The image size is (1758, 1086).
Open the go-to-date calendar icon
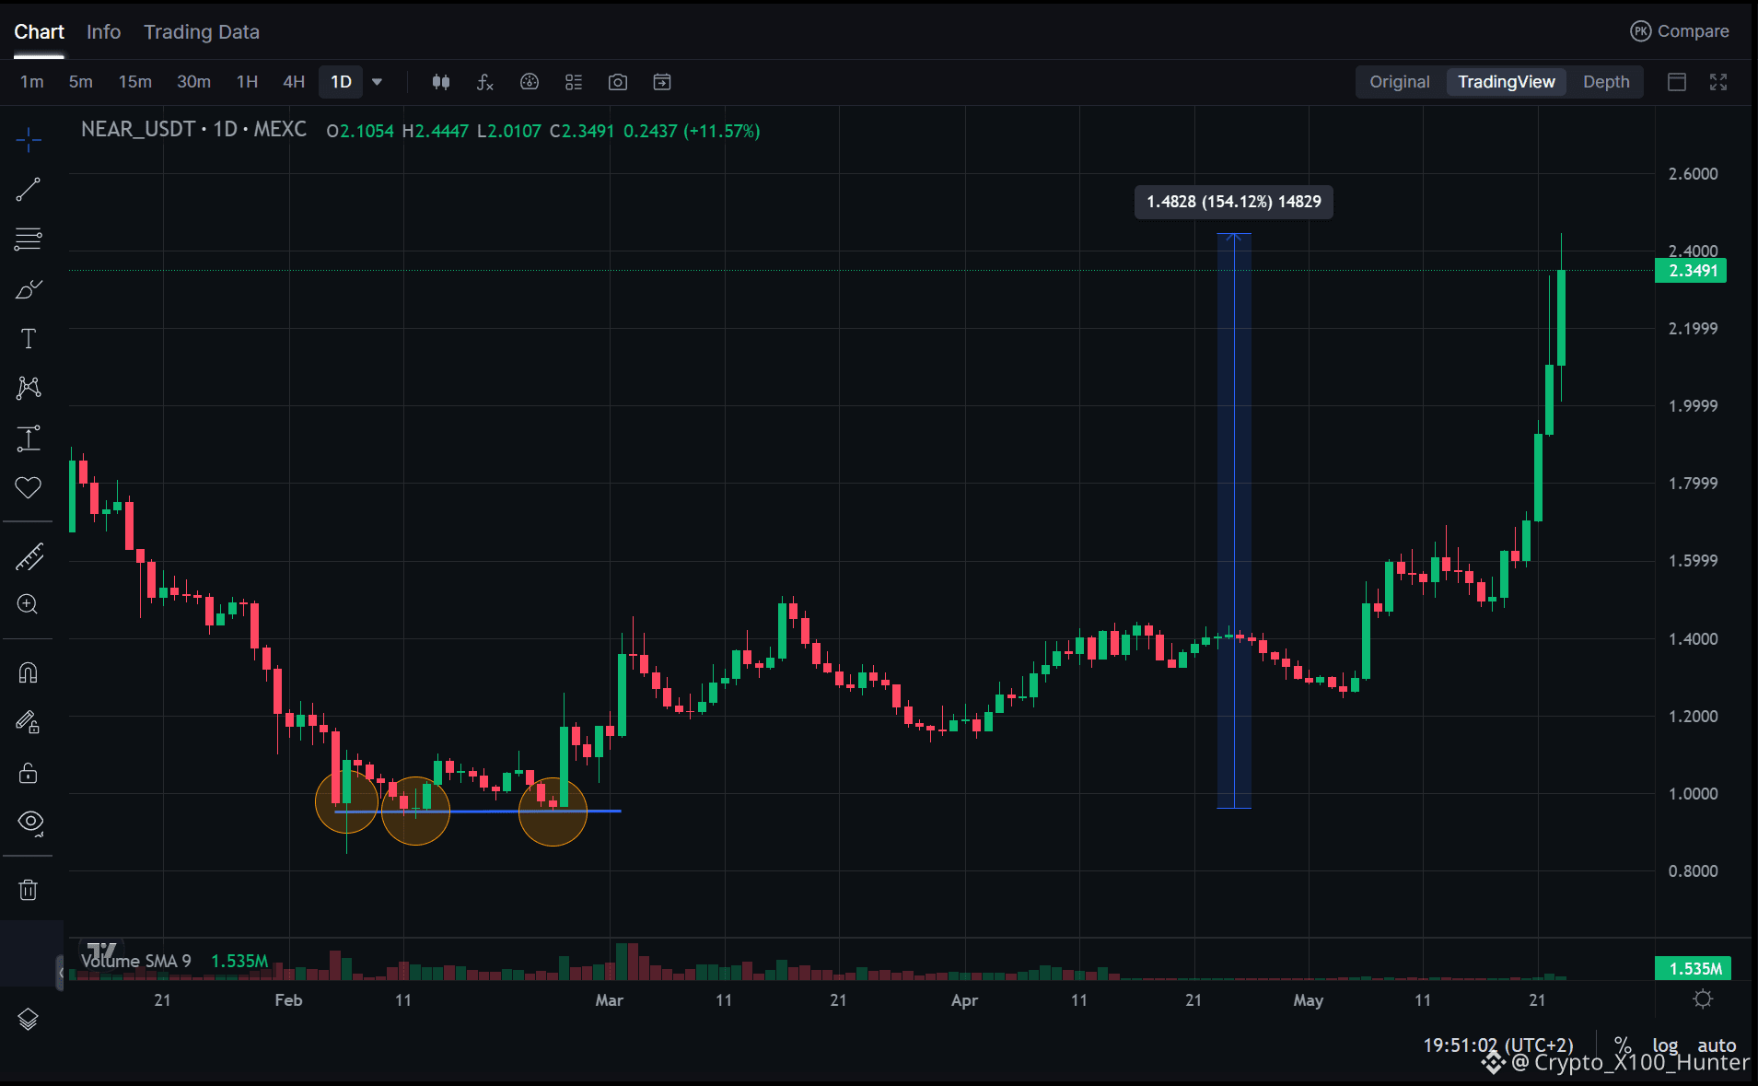click(662, 82)
